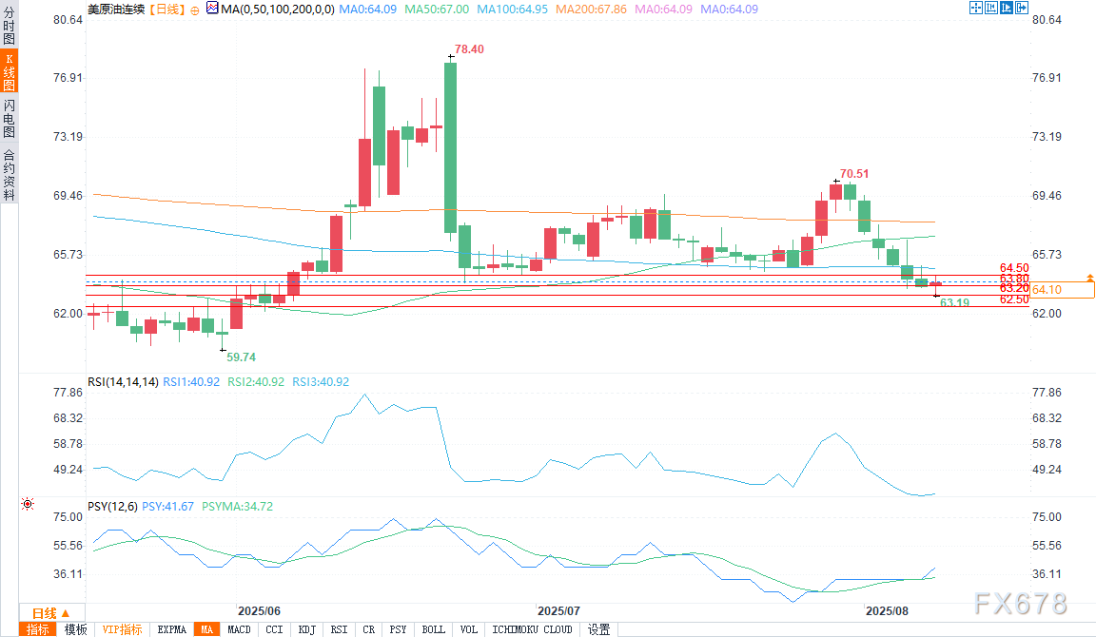Click the highlighted play-forward chart axis icon
Image resolution: width=1096 pixels, height=637 pixels.
[x=1007, y=8]
